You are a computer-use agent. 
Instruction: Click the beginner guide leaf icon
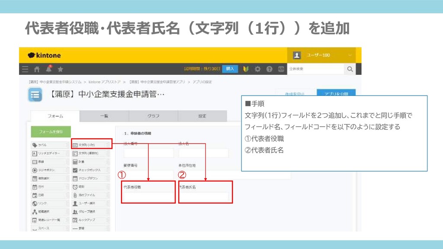246,69
